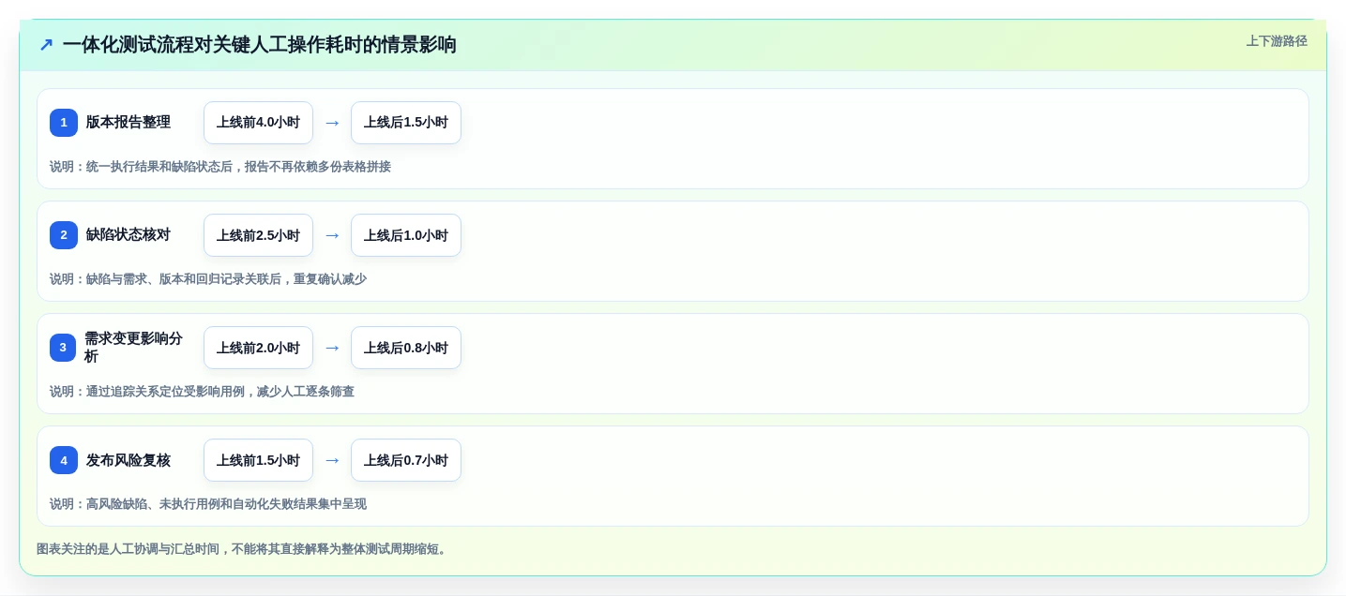Select the 上线前1.5小时 chip

258,460
